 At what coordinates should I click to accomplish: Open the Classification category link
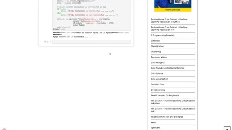[x=157, y=46]
